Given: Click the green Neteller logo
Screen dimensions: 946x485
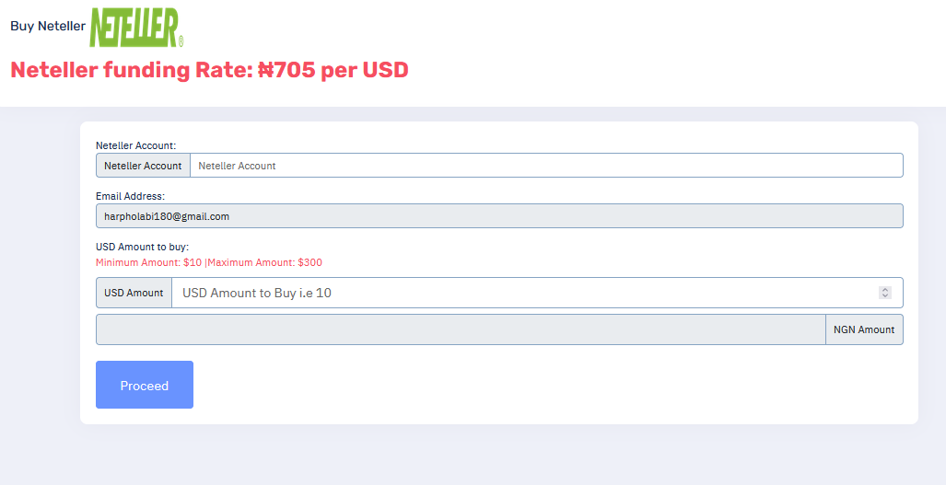Looking at the screenshot, I should [136, 28].
